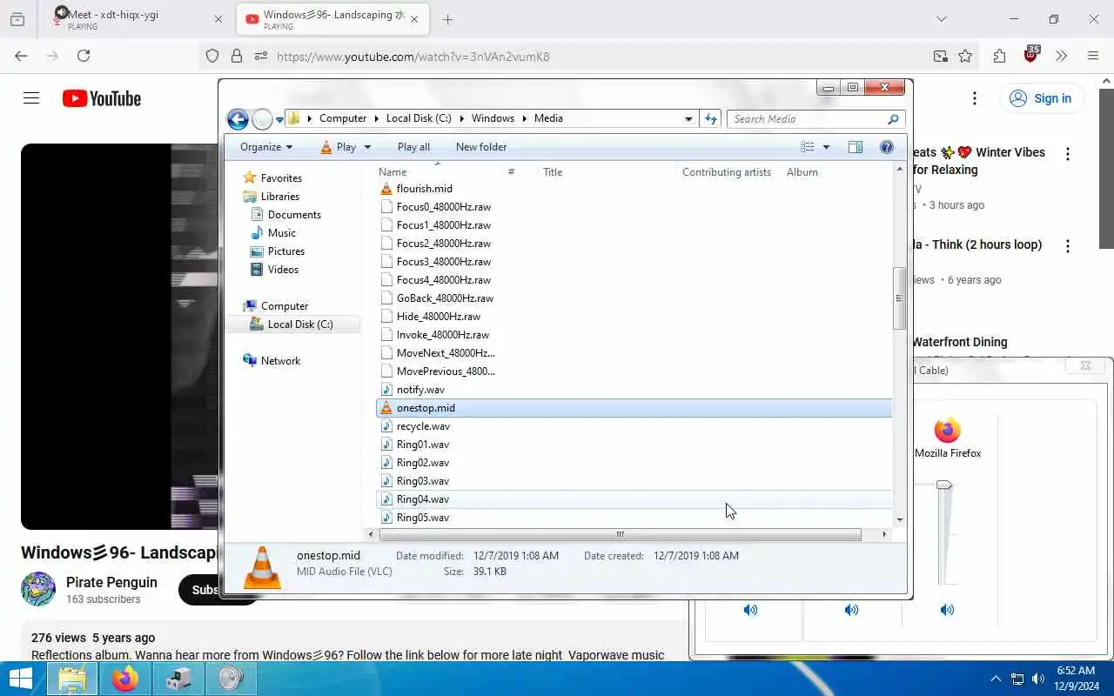
Task: Open YouTube settings three-dot menu
Action: tap(975, 98)
